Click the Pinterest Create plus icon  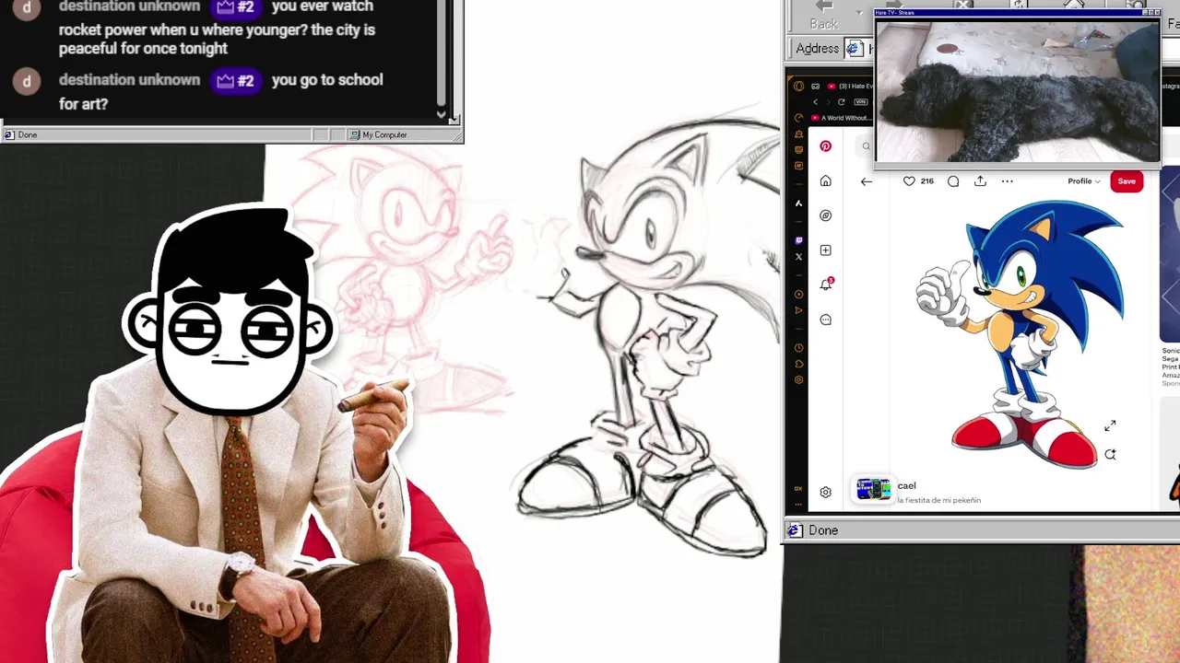pyautogui.click(x=825, y=250)
